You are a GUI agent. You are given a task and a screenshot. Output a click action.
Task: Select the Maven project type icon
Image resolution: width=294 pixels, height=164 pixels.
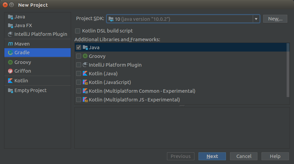(10, 44)
